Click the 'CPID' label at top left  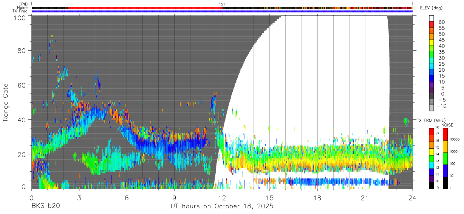[x=23, y=4]
